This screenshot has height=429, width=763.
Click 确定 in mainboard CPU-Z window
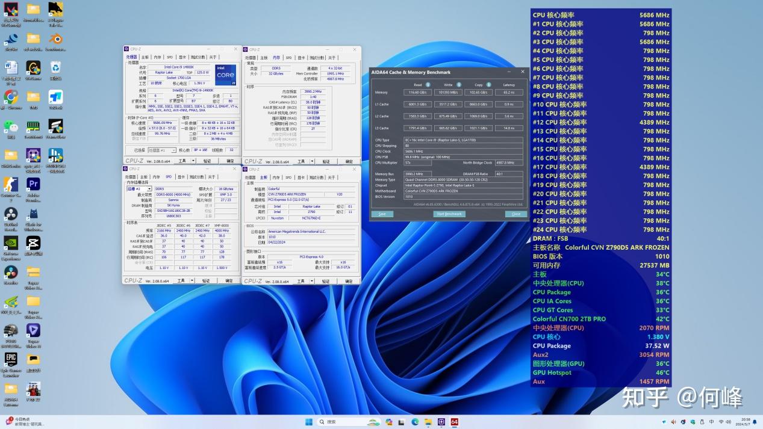[349, 281]
